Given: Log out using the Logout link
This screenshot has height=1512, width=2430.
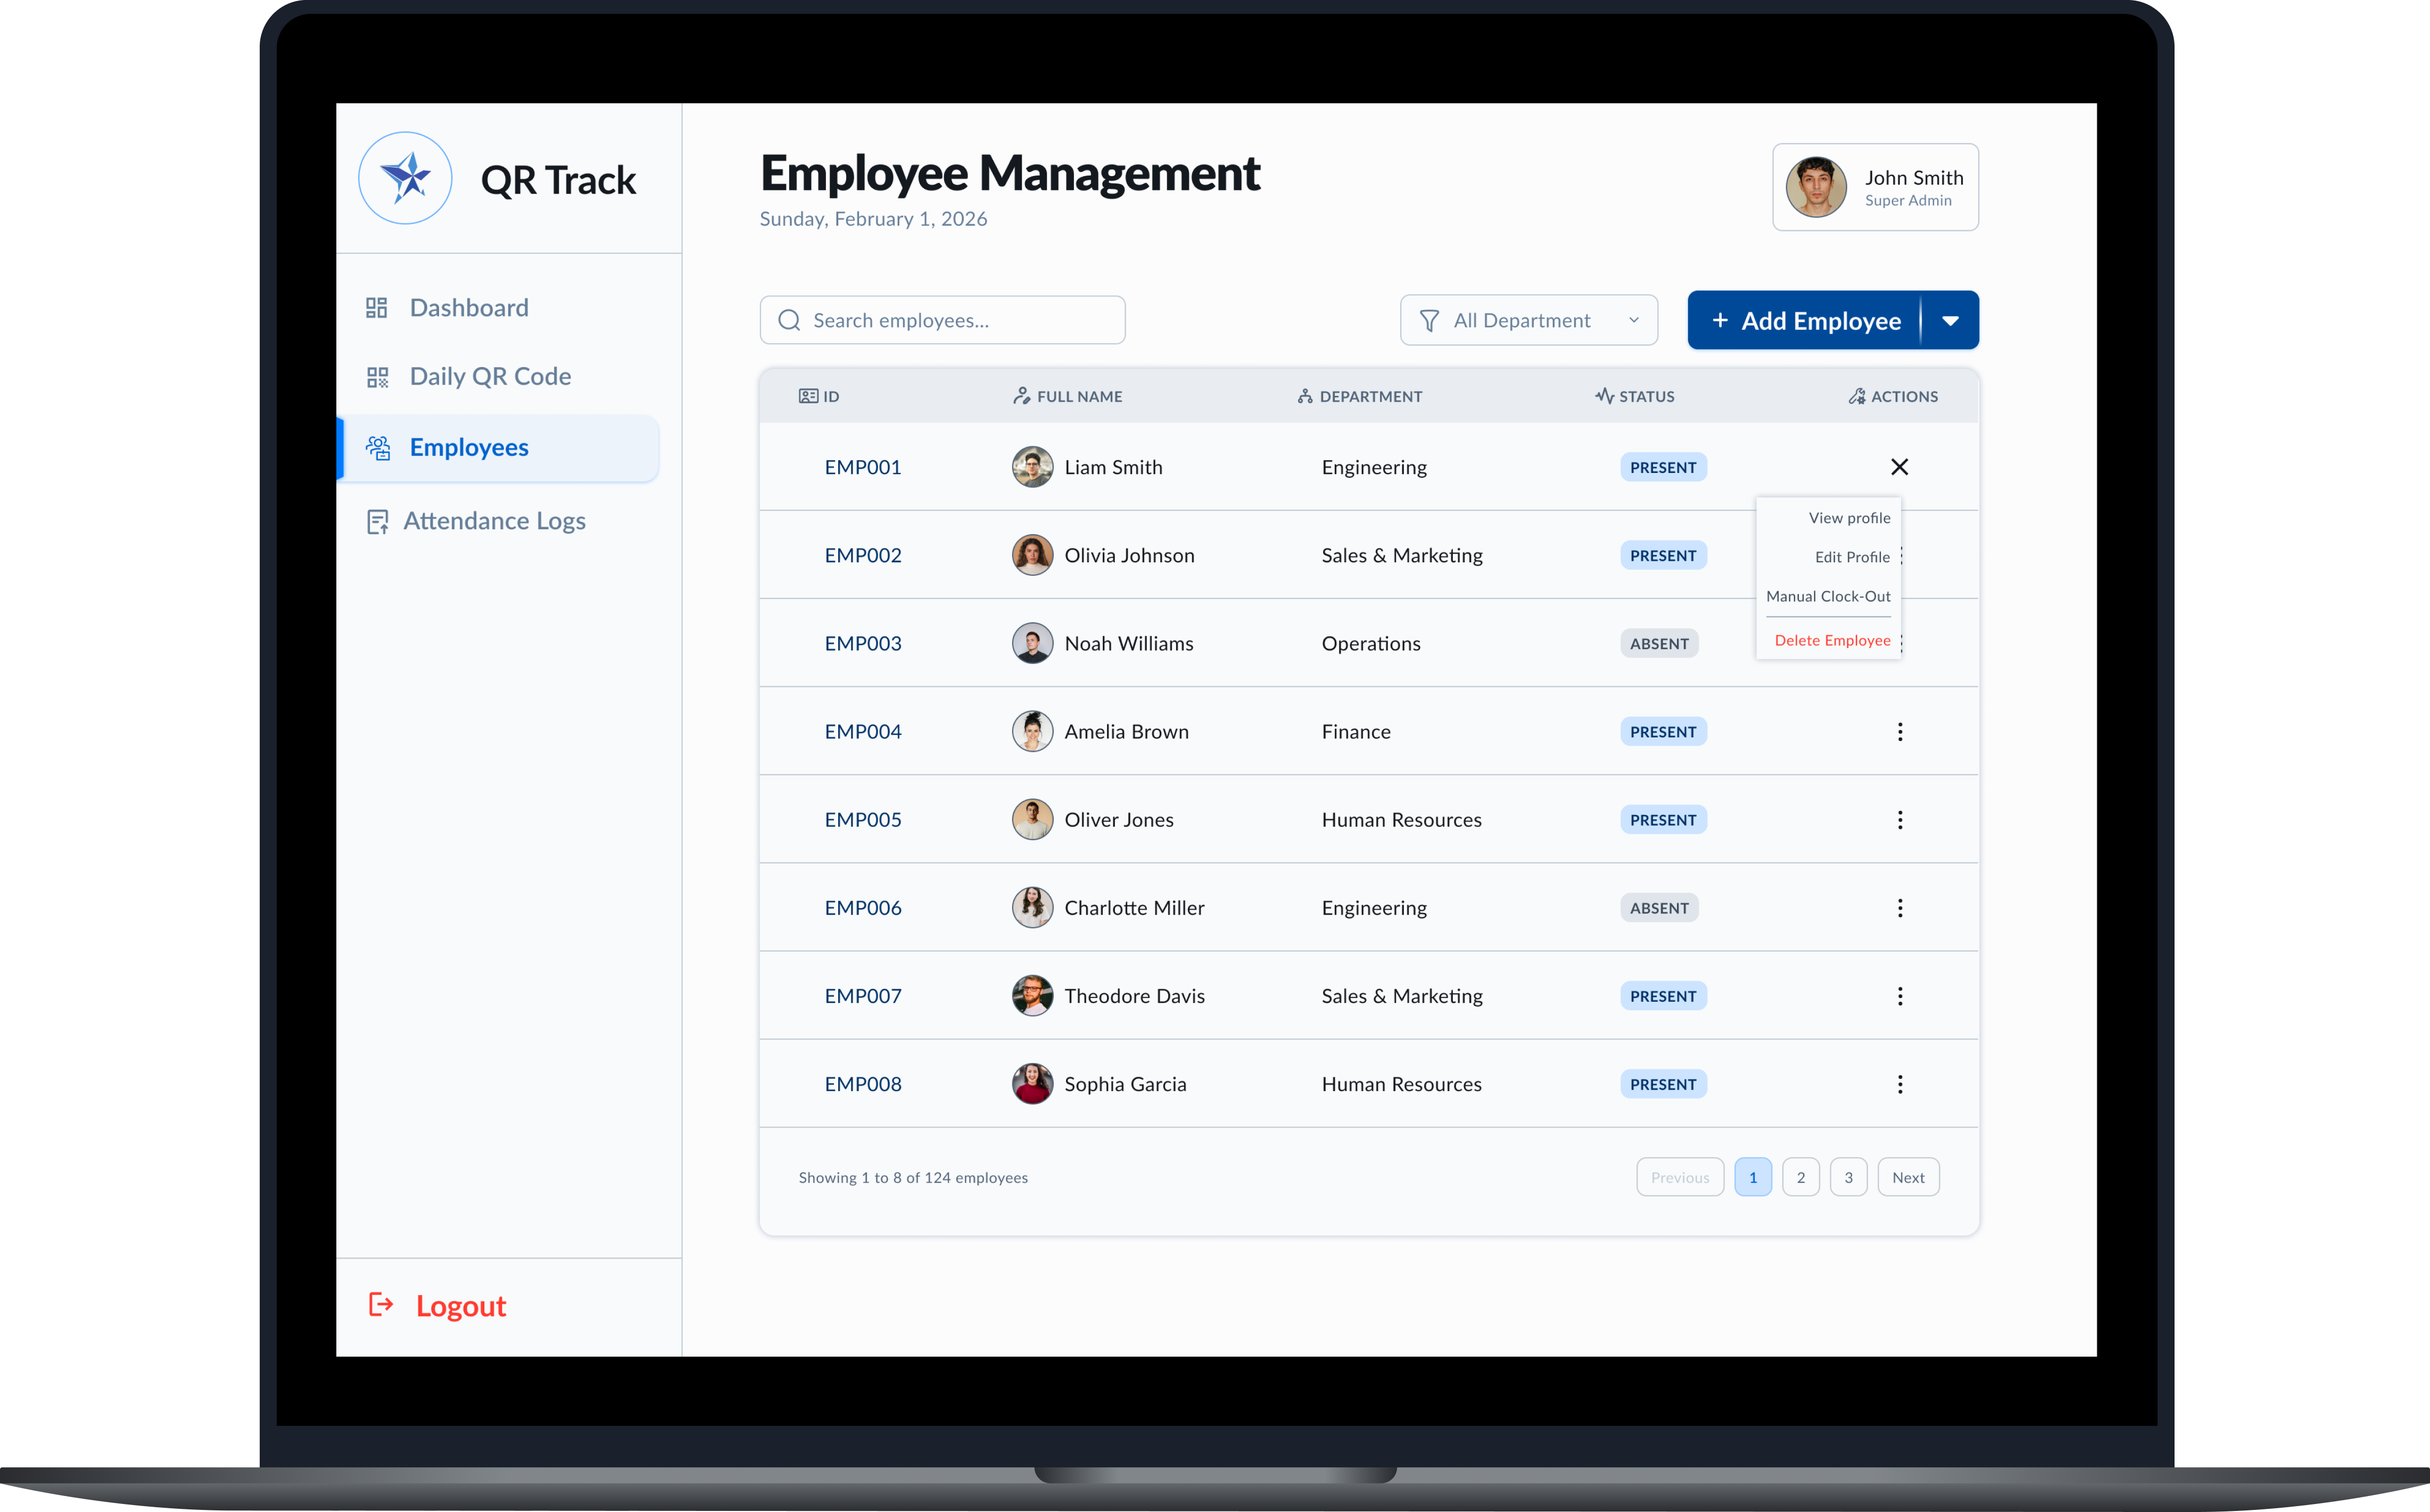Looking at the screenshot, I should (461, 1306).
